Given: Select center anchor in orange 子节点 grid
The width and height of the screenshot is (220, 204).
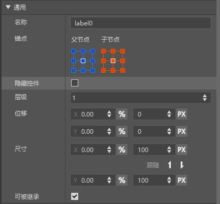Looking at the screenshot, I should point(113,61).
